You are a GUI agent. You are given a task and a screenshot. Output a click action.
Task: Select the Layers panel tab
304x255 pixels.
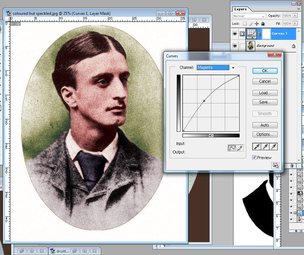[240, 9]
